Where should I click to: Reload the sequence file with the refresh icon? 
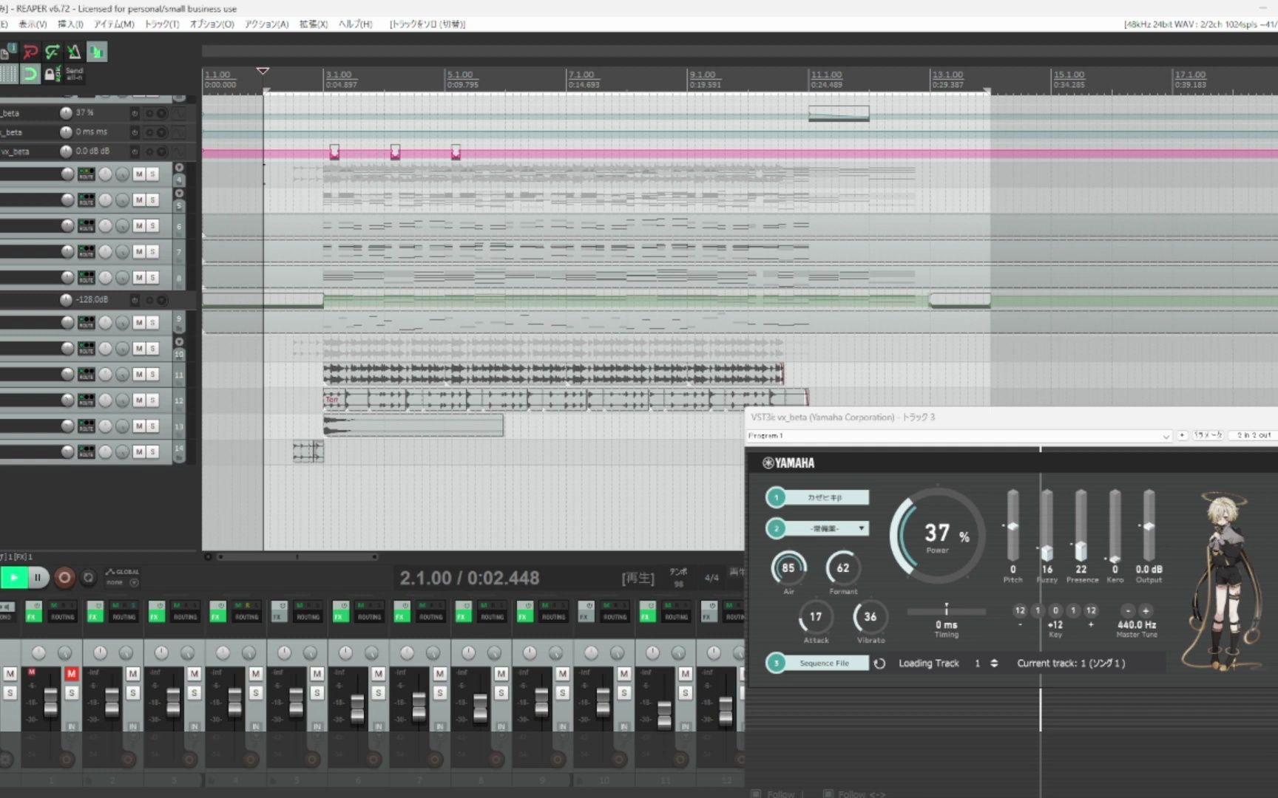(x=879, y=664)
